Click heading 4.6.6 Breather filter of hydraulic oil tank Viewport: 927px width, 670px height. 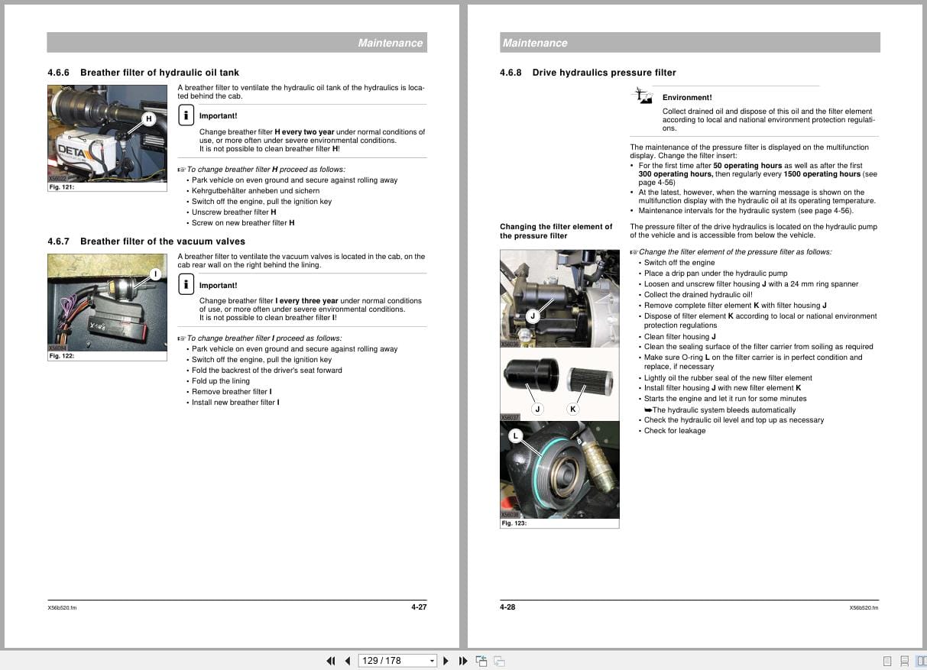pyautogui.click(x=143, y=73)
